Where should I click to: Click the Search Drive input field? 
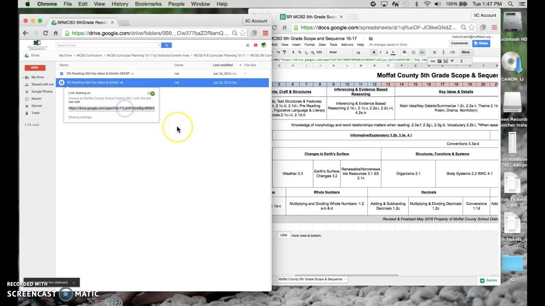click(106, 45)
